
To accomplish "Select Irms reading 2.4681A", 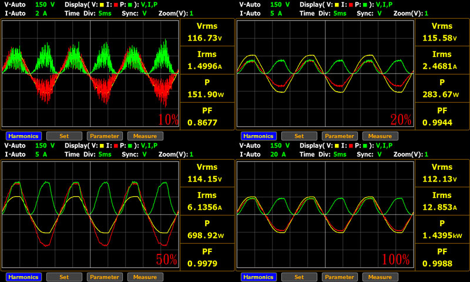I will (x=439, y=66).
